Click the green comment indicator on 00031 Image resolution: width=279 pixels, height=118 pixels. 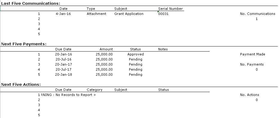pos(158,12)
